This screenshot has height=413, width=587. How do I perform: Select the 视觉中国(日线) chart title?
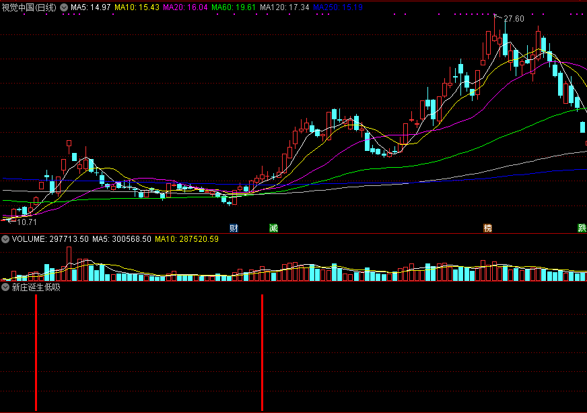click(x=29, y=7)
